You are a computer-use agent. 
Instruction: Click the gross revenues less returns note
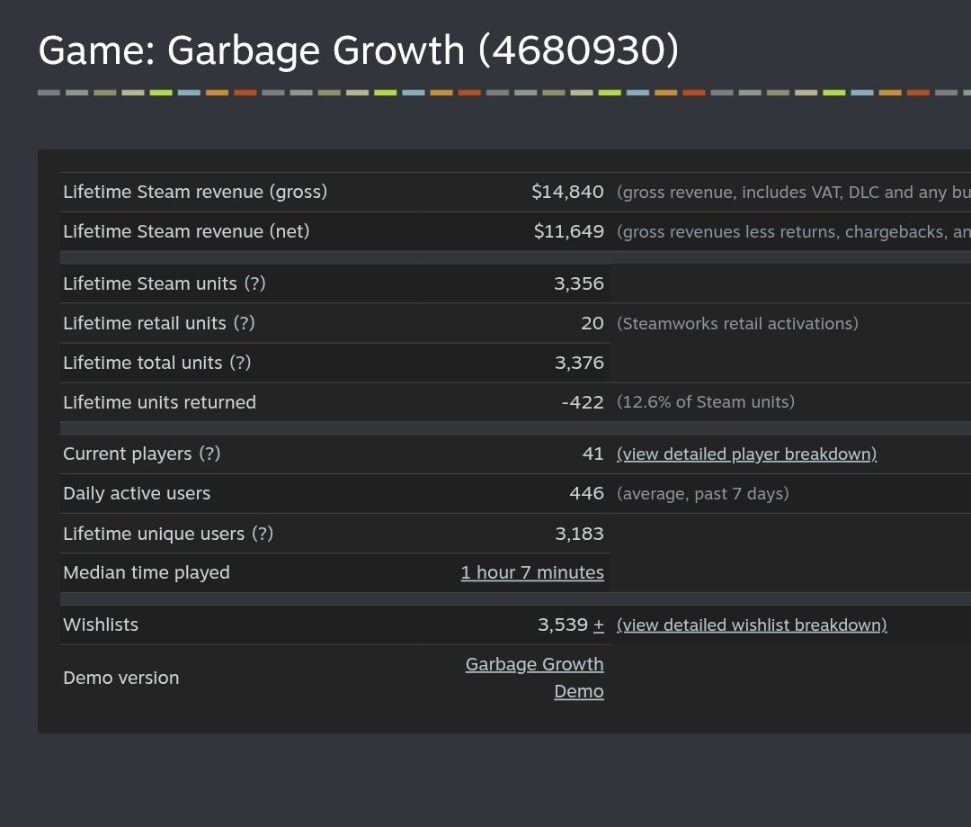[x=794, y=232]
